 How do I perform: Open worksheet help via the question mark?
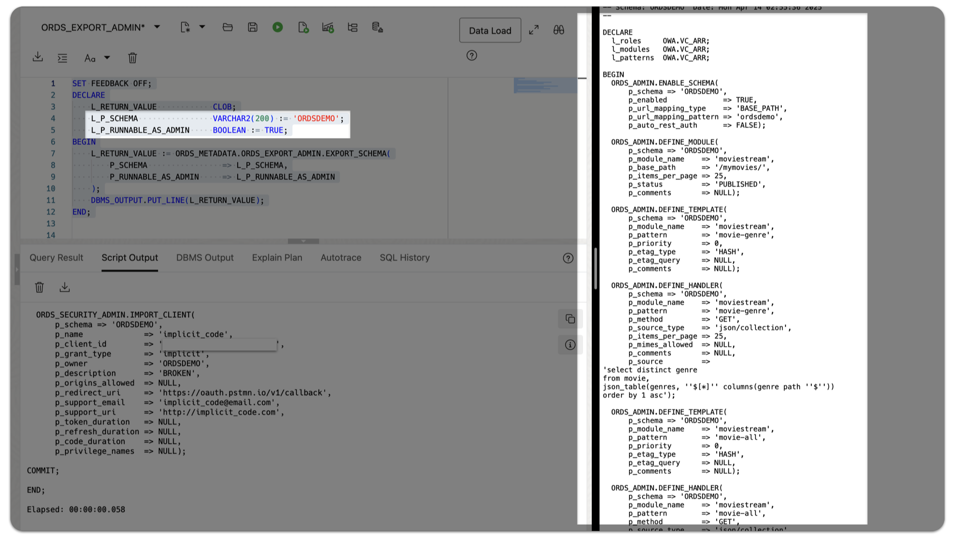point(472,56)
